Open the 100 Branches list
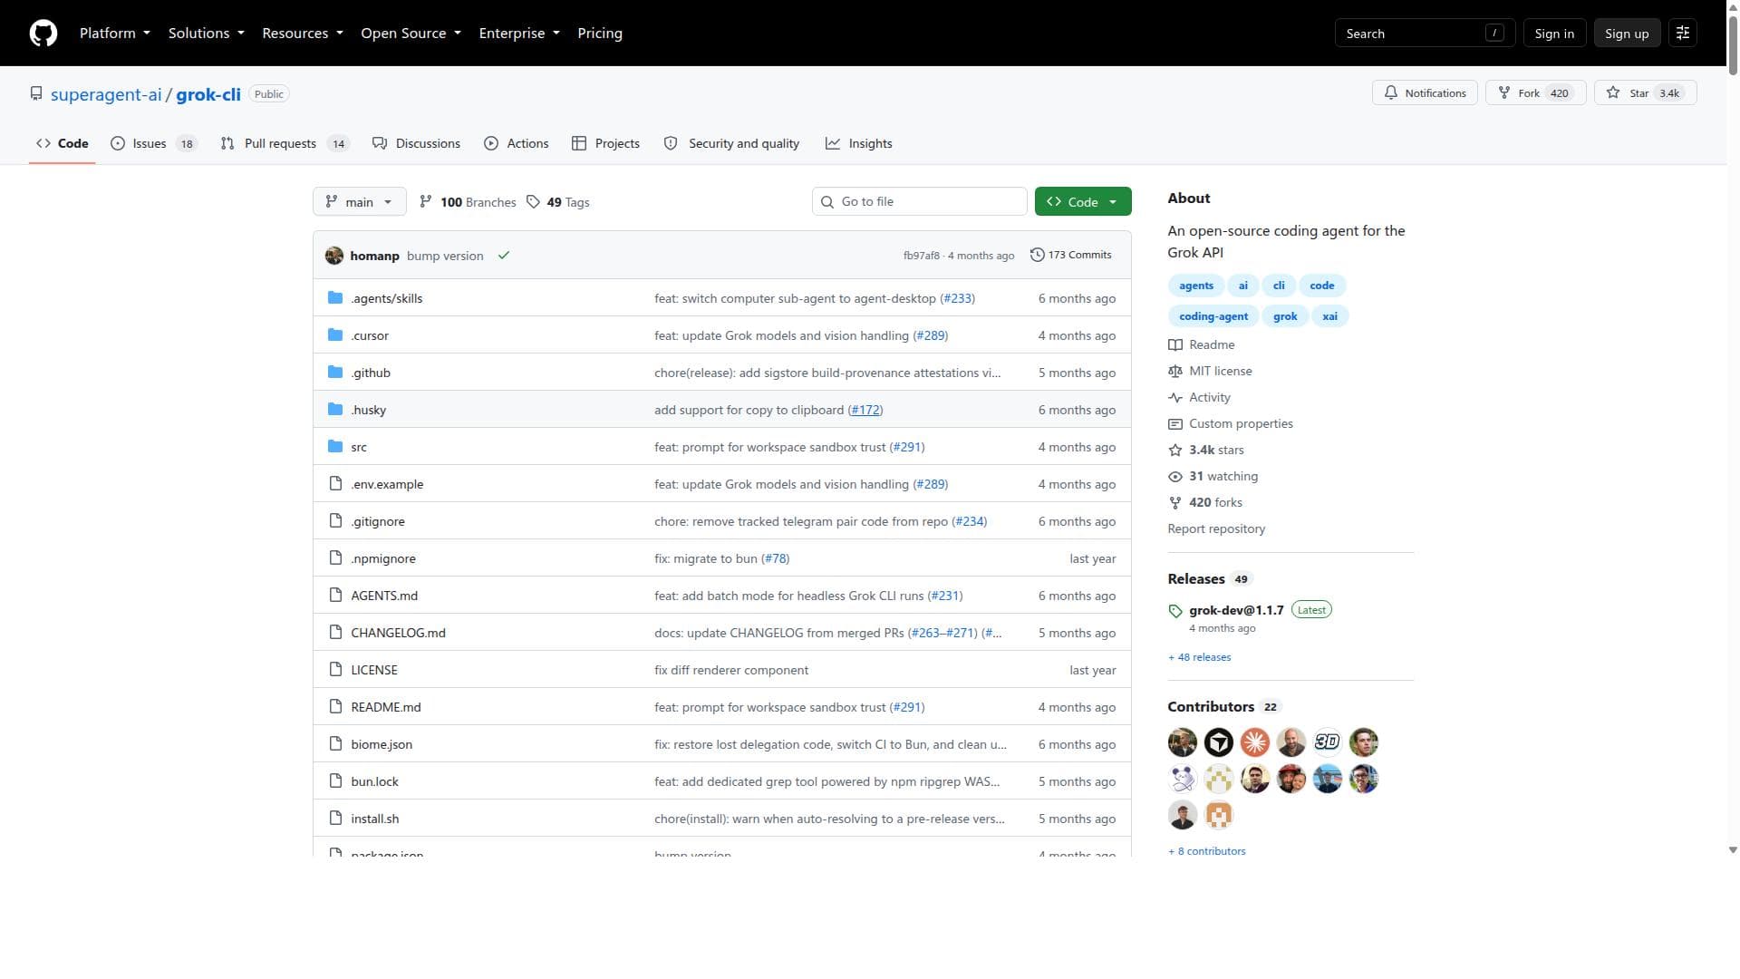1740x979 pixels. (468, 202)
